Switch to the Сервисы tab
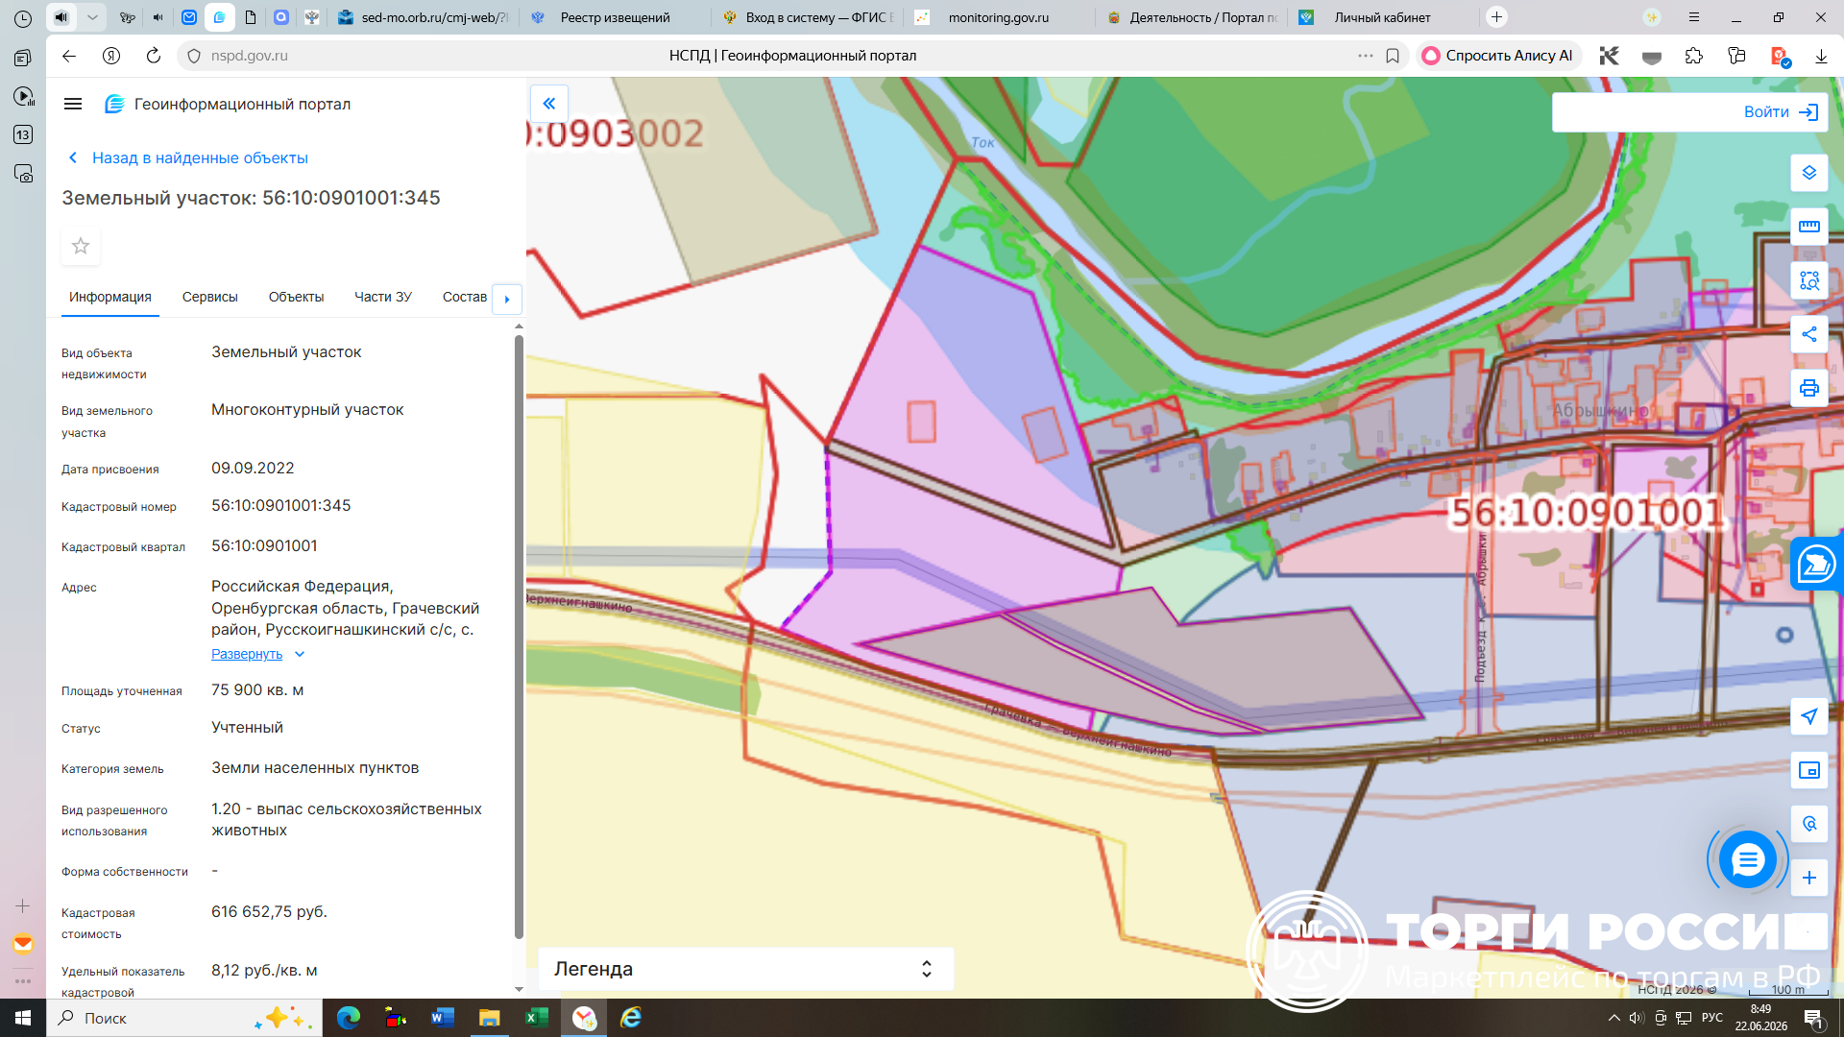The image size is (1844, 1037). pos(210,297)
